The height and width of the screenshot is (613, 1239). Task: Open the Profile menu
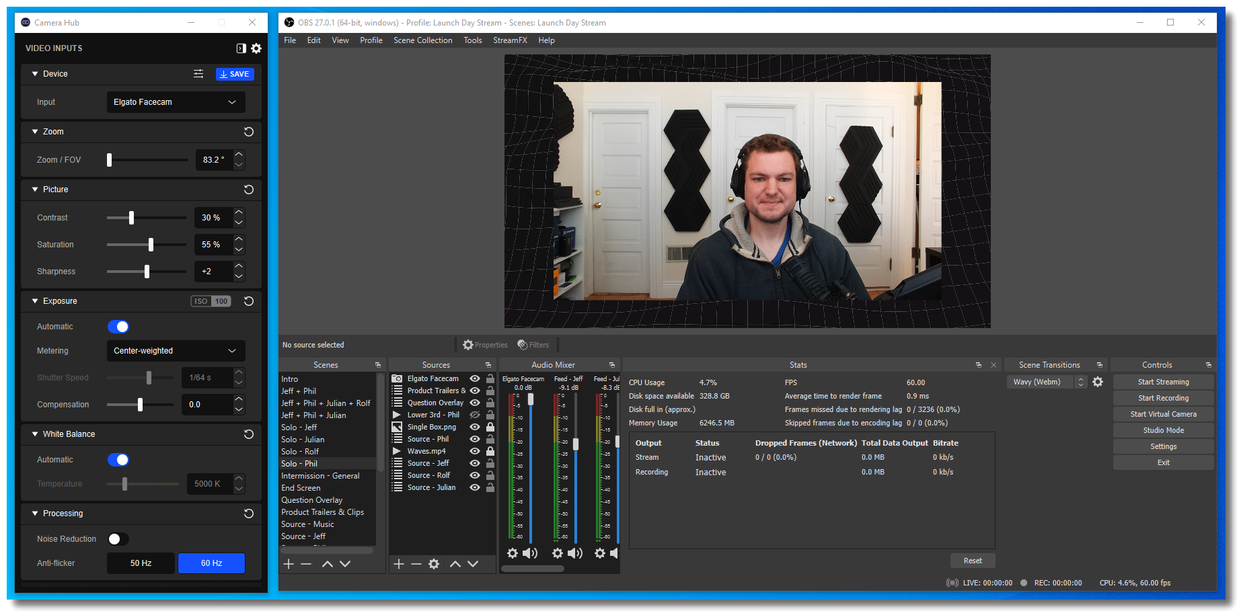point(371,40)
